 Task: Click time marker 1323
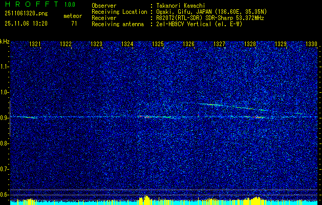click(97, 44)
